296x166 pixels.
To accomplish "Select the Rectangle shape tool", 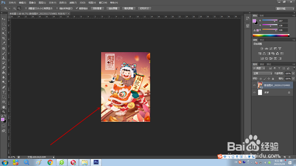I will [x=4, y=102].
